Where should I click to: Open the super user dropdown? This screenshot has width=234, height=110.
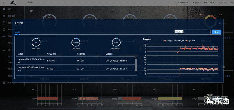tap(222, 3)
